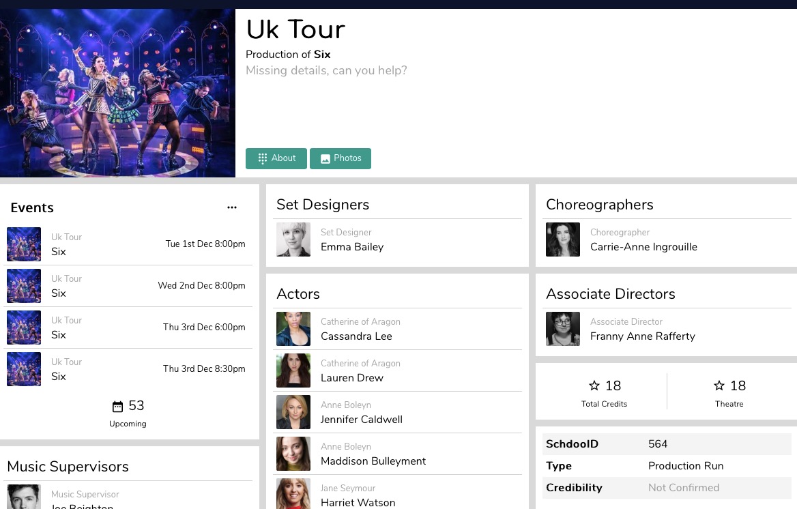Click the grid icon on About button
This screenshot has width=797, height=509.
point(263,158)
